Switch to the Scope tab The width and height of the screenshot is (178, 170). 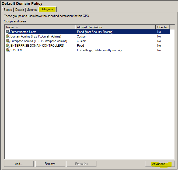(x=8, y=10)
